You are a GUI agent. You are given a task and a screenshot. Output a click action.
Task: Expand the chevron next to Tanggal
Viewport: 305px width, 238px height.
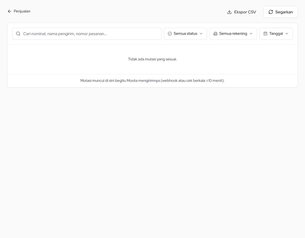point(287,34)
